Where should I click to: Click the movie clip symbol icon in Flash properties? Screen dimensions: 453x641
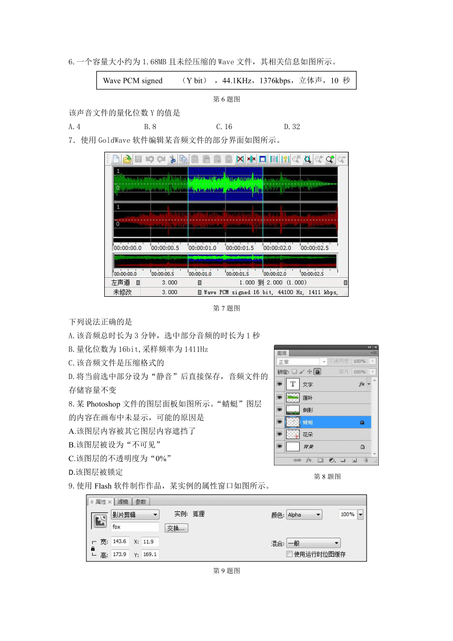tap(100, 521)
